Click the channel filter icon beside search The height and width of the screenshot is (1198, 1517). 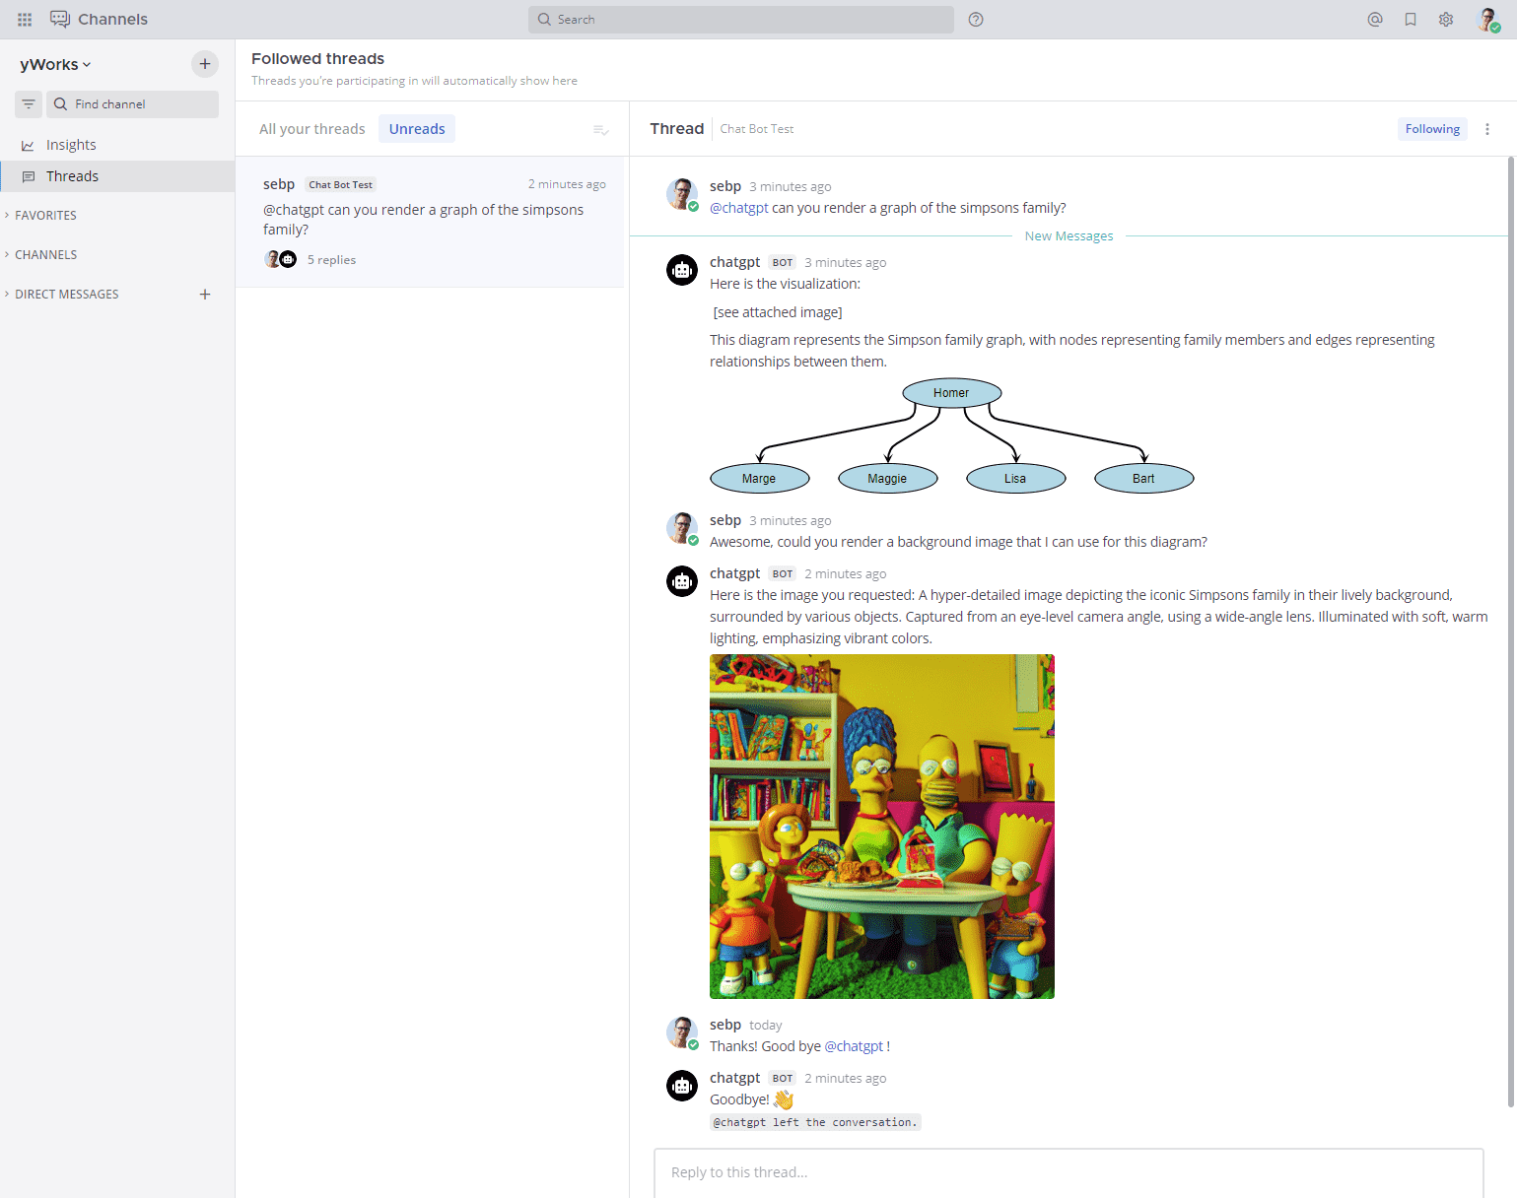(28, 103)
